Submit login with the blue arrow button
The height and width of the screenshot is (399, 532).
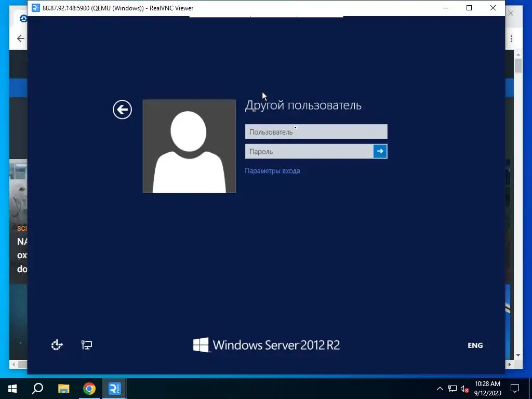tap(380, 151)
